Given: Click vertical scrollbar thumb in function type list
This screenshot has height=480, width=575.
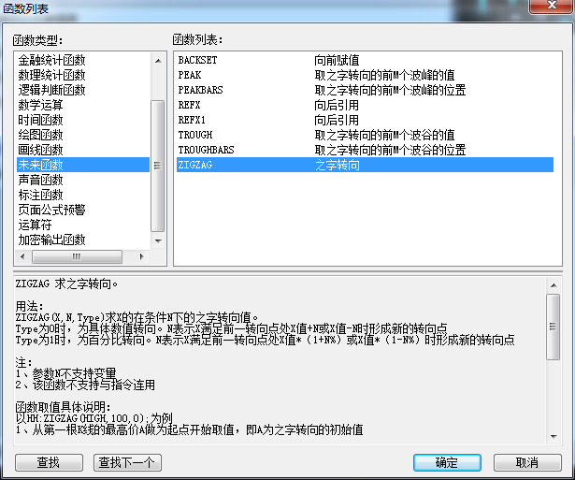Looking at the screenshot, I should click(158, 166).
